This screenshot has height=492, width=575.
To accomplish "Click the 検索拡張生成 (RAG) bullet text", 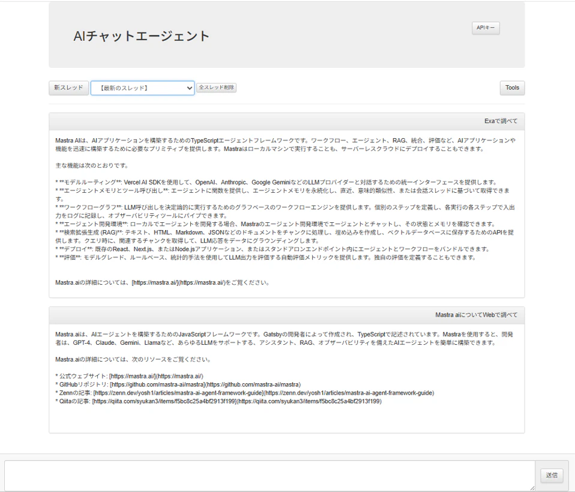I will pyautogui.click(x=284, y=237).
